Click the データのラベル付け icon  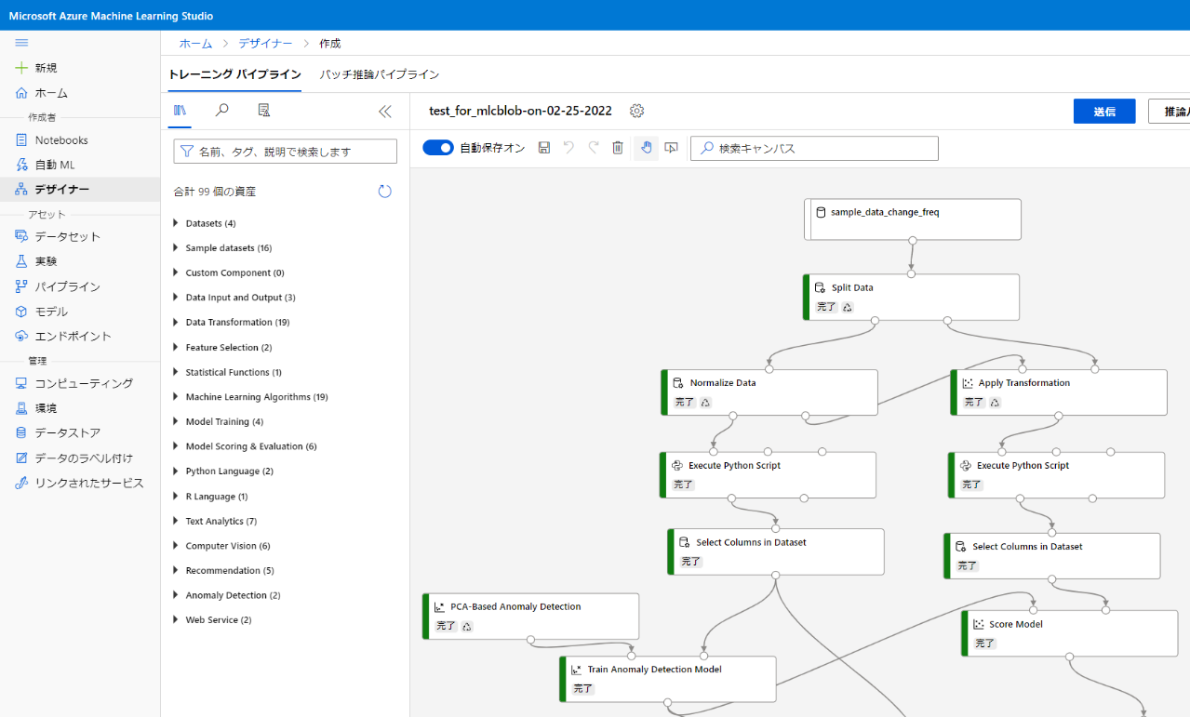click(x=21, y=458)
